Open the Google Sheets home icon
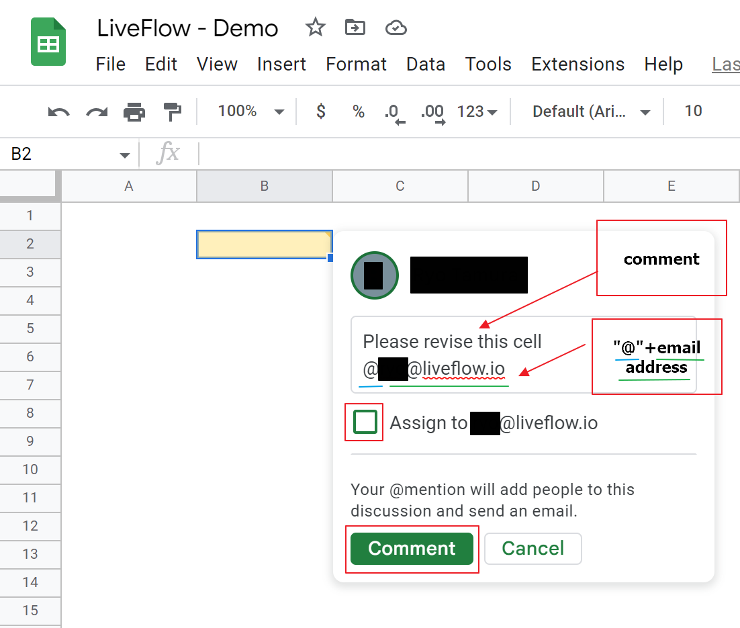The width and height of the screenshot is (740, 628). click(48, 42)
